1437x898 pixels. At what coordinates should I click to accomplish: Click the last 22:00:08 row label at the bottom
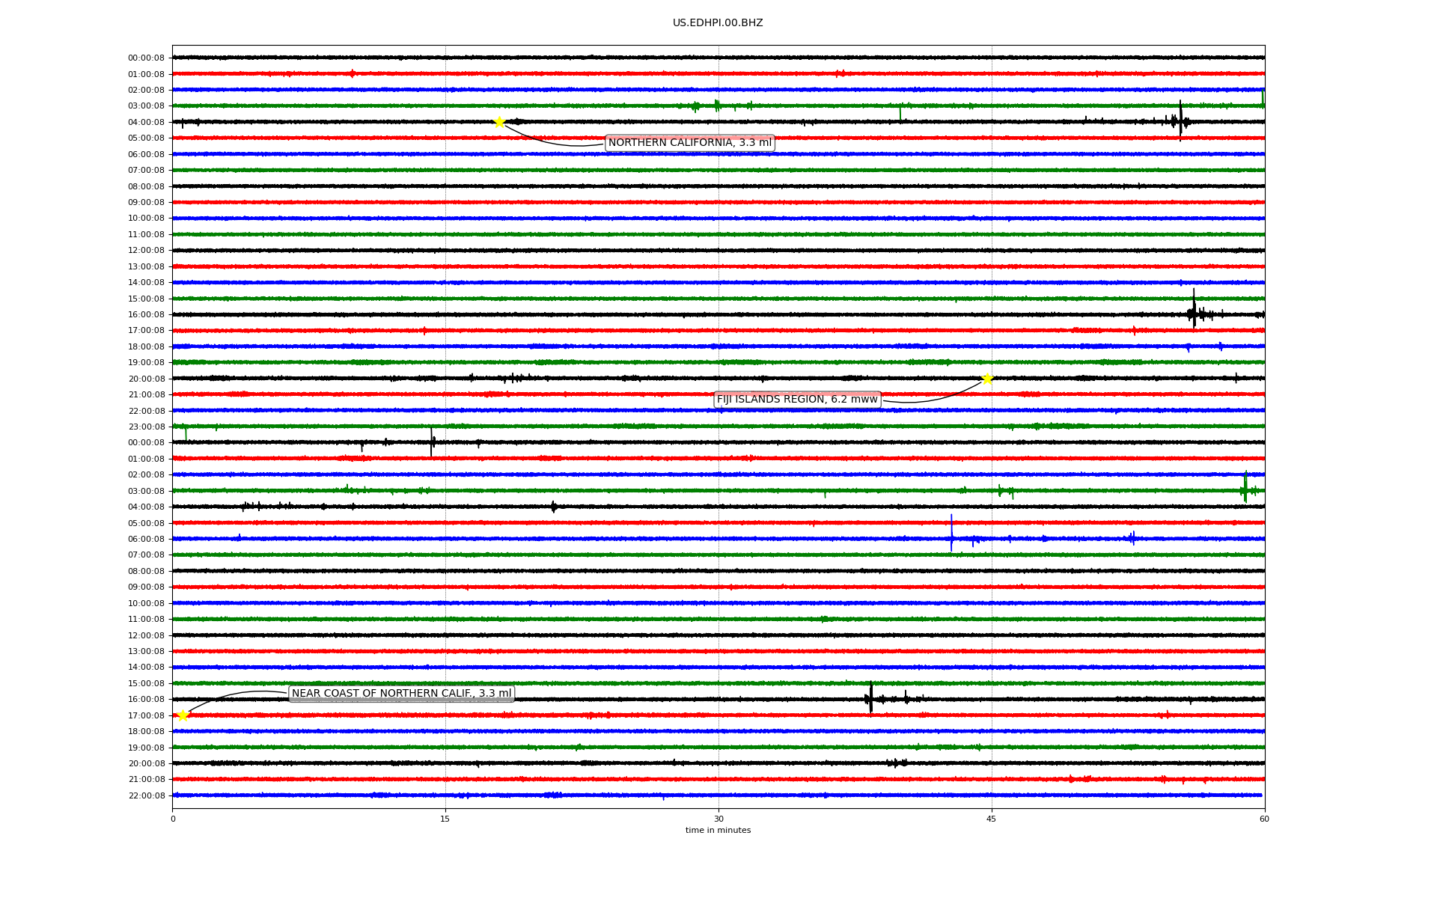click(x=146, y=795)
